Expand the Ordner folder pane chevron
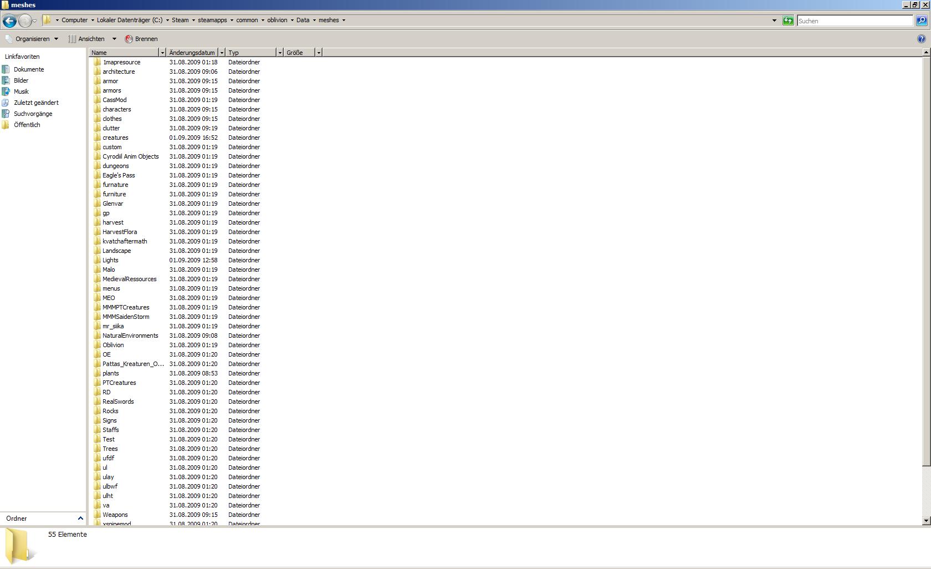Image resolution: width=931 pixels, height=569 pixels. [x=80, y=518]
